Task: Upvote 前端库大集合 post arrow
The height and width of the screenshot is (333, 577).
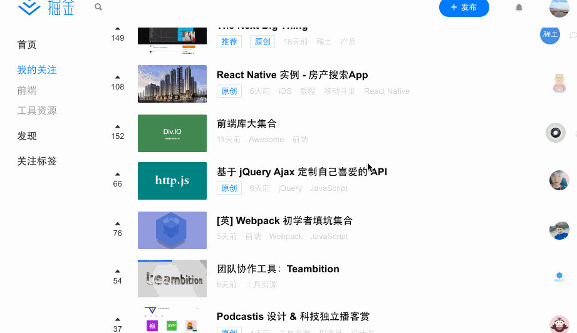Action: (117, 126)
